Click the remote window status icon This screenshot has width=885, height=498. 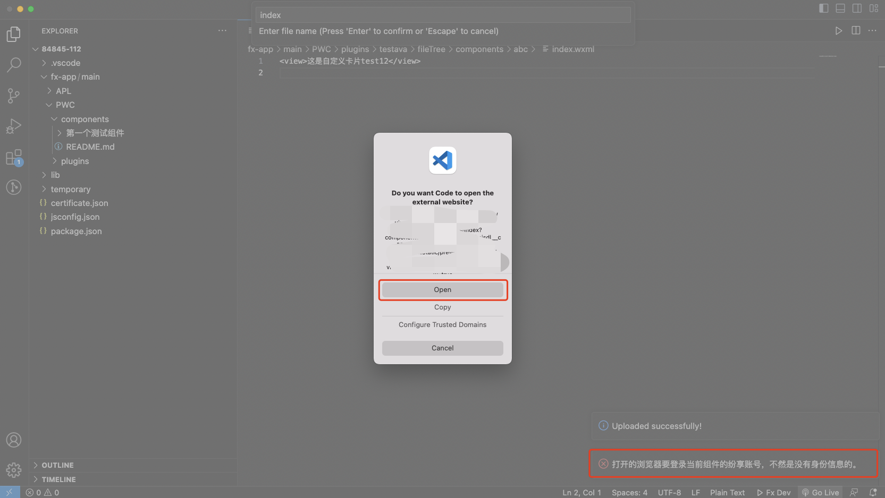(10, 492)
